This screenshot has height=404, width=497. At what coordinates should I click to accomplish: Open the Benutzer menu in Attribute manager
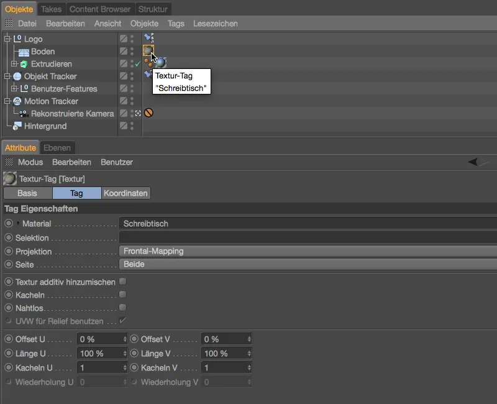point(117,162)
